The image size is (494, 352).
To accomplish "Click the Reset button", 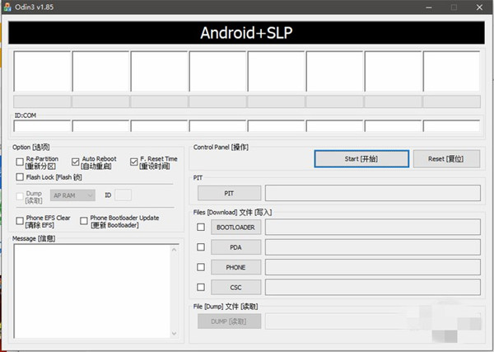I will coord(446,158).
